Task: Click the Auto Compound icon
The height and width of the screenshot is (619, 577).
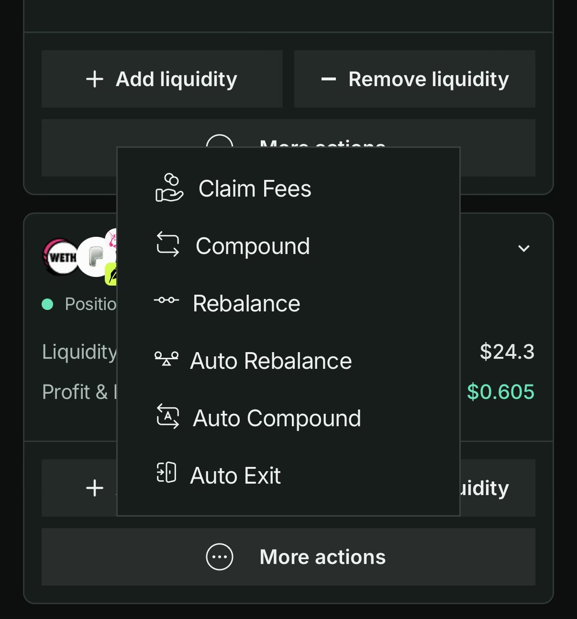Action: 168,416
